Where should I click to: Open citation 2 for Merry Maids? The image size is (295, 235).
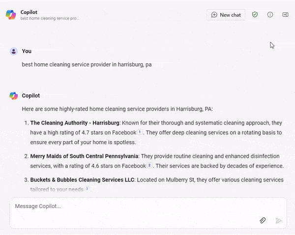(149, 166)
